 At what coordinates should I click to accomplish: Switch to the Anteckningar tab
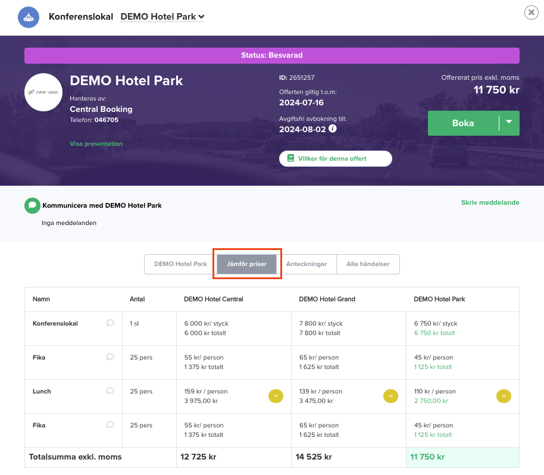pos(307,264)
